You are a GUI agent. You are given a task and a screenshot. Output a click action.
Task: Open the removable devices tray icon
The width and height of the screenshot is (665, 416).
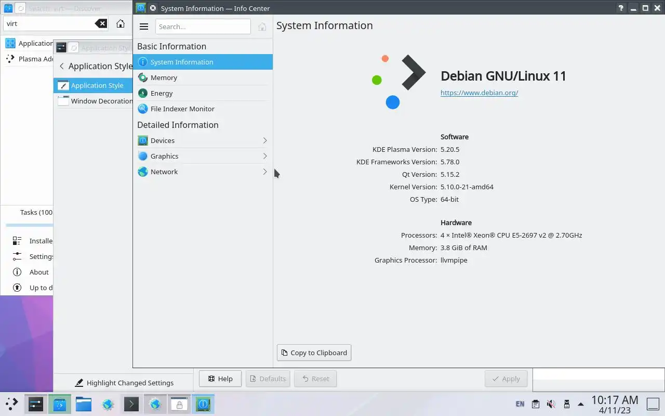pos(566,404)
